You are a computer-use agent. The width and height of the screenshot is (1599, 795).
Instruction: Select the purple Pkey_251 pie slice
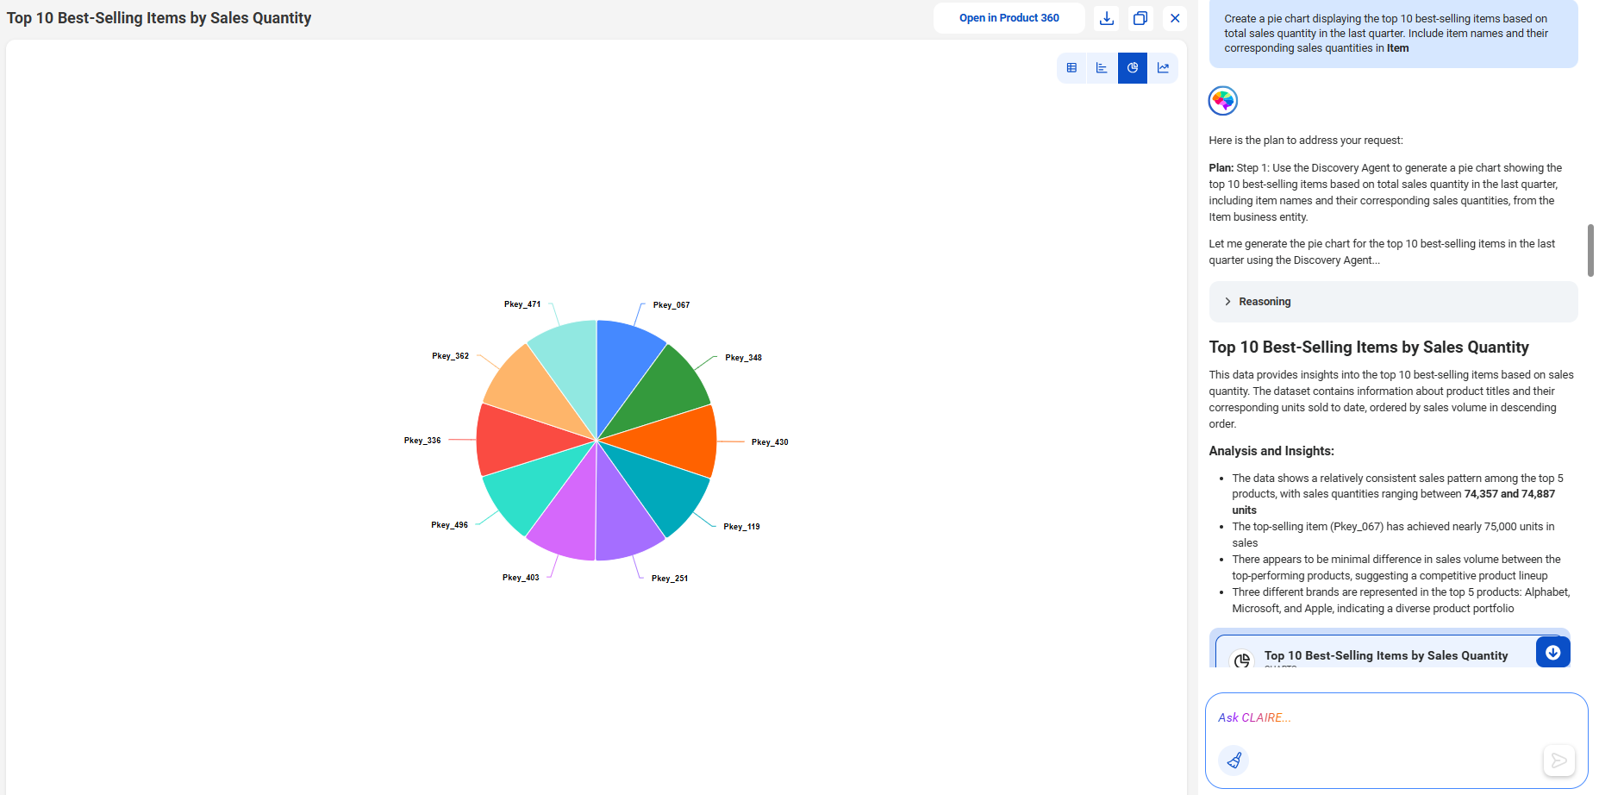622,515
